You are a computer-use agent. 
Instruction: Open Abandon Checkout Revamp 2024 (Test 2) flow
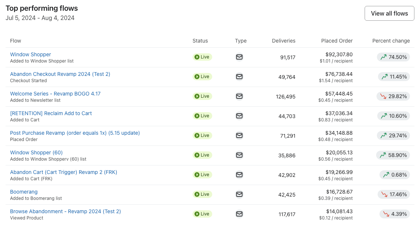pyautogui.click(x=60, y=74)
